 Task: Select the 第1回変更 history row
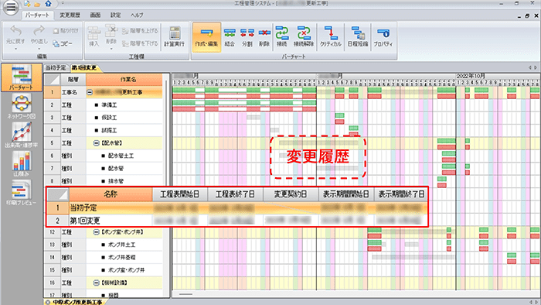[237, 221]
